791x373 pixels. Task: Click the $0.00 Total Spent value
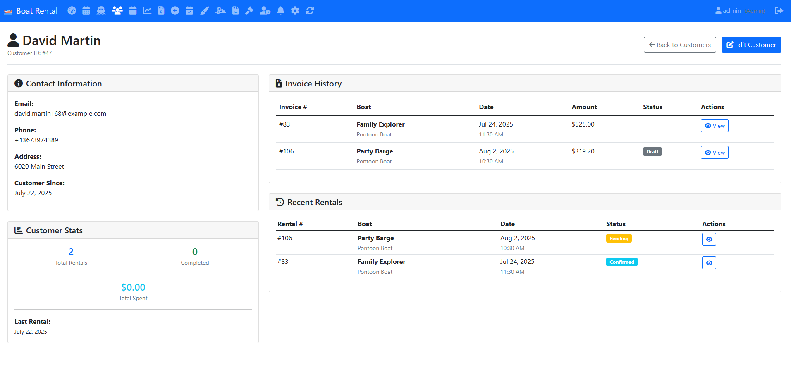pos(133,287)
